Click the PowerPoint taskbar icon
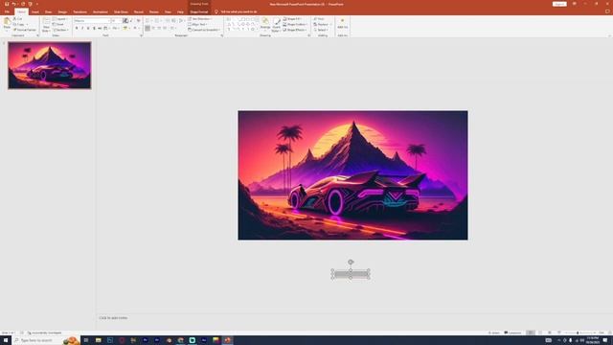This screenshot has height=345, width=613. pos(228,340)
